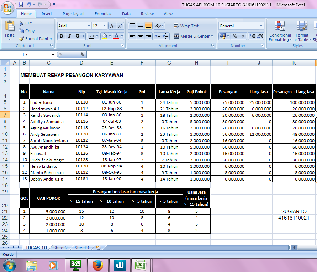Select the Sheet3 worksheet tab

[x=82, y=248]
